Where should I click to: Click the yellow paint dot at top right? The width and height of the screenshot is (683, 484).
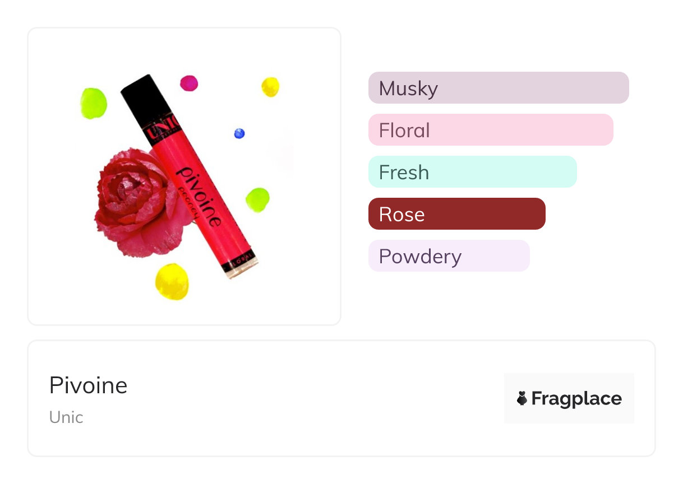click(270, 87)
